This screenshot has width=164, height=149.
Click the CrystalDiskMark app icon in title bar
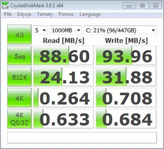tap(5, 5)
